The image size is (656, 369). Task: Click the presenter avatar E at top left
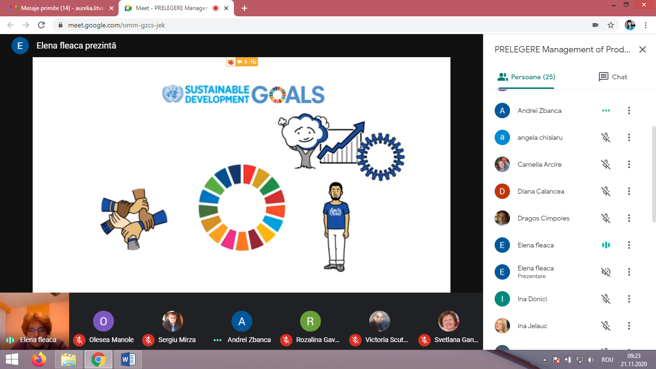coord(20,46)
